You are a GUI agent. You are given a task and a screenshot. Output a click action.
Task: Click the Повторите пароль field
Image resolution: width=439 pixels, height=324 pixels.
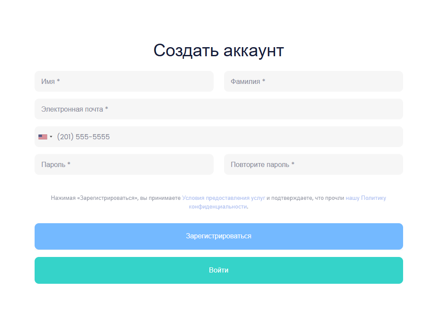[x=313, y=164]
